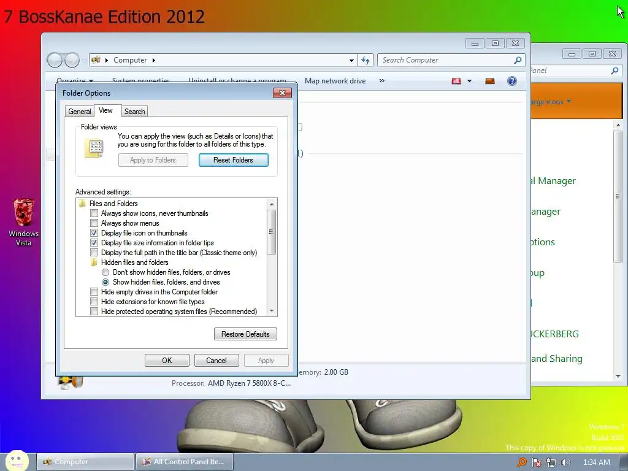This screenshot has width=628, height=471.
Task: Select Show hidden files, folders, and drives
Action: click(x=105, y=282)
